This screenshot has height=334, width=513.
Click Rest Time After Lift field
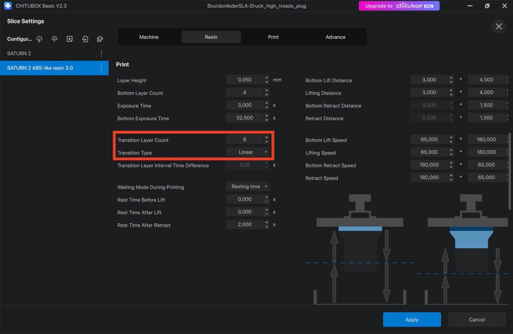click(245, 212)
